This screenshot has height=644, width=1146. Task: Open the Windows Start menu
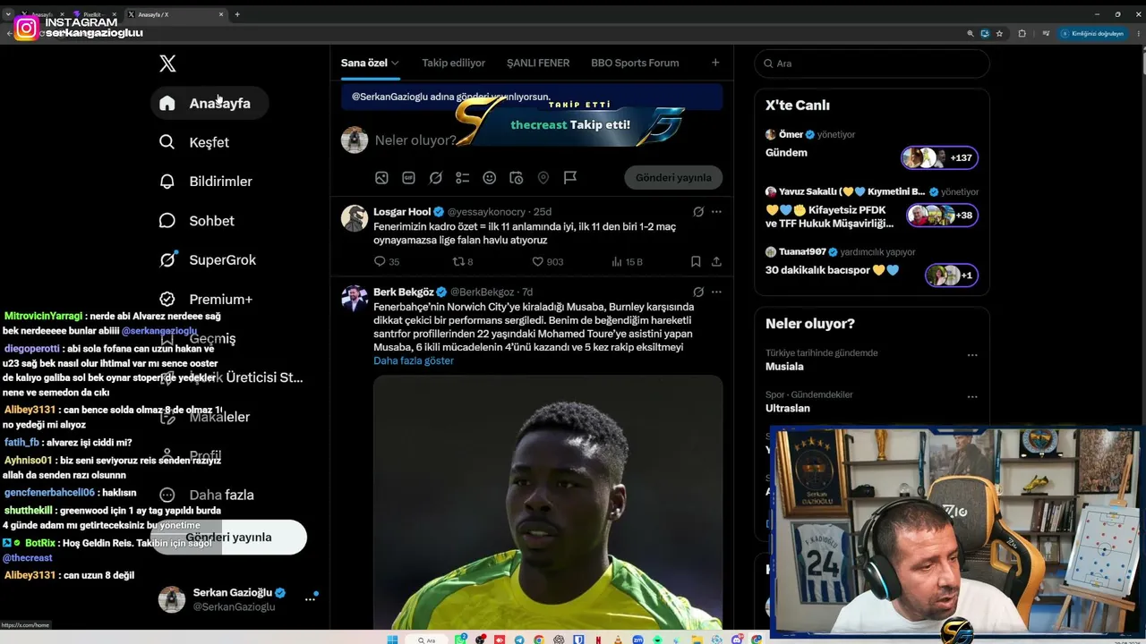point(392,640)
